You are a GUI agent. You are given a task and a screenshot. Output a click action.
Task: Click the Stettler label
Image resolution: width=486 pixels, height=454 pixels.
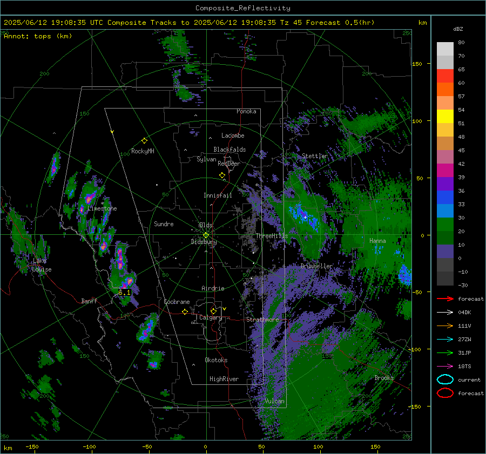(315, 156)
